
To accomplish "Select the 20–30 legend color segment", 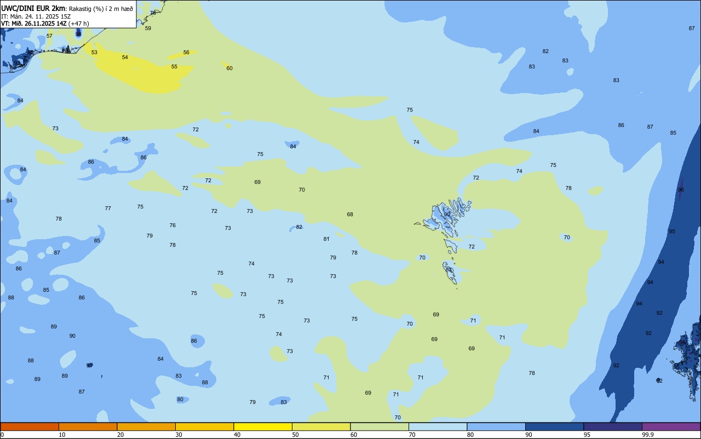I will click(146, 426).
